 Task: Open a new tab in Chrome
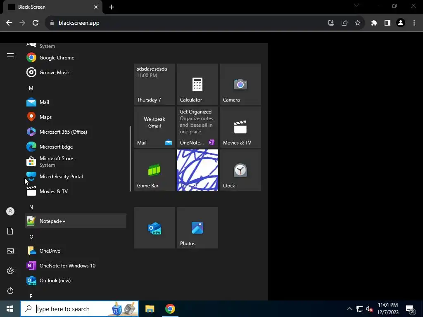(x=112, y=7)
